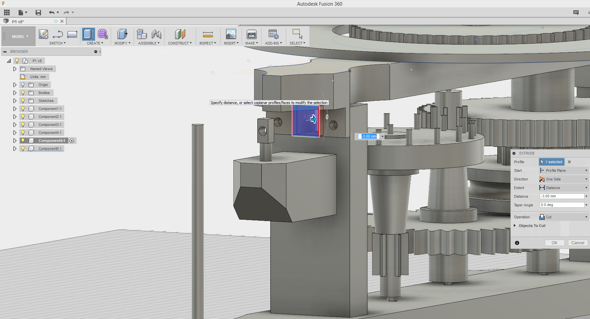
Task: Click the Taper Angle input field
Action: [x=562, y=205]
